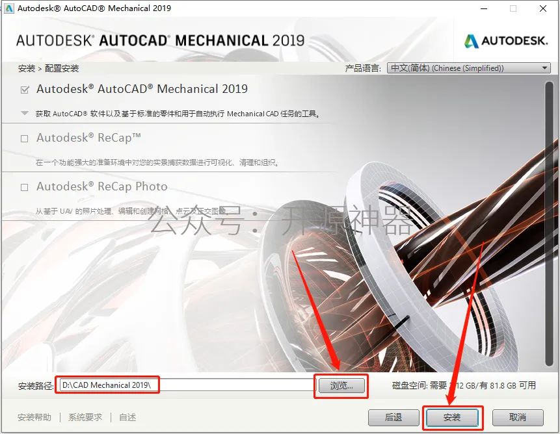Click the 安装 install button

(452, 417)
